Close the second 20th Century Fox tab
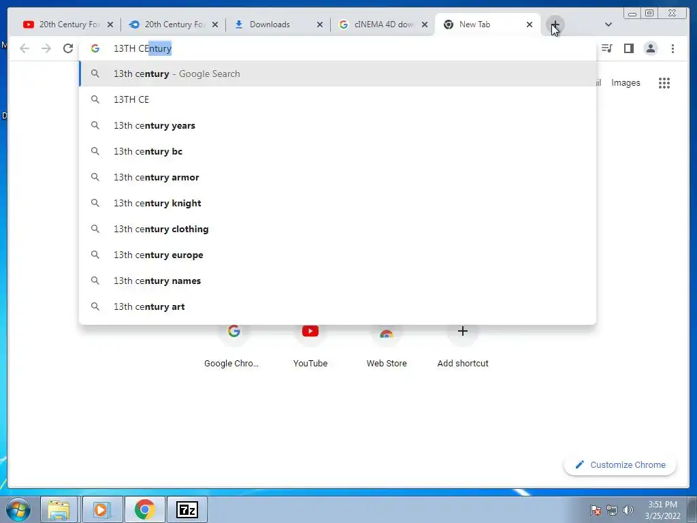Screen dimensions: 697x523 point(215,25)
